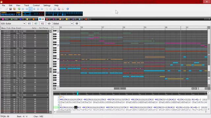Toggle second speaker button beside instrument dropdown
Image resolution: width=211 pixels, height=118 pixels.
36,24
